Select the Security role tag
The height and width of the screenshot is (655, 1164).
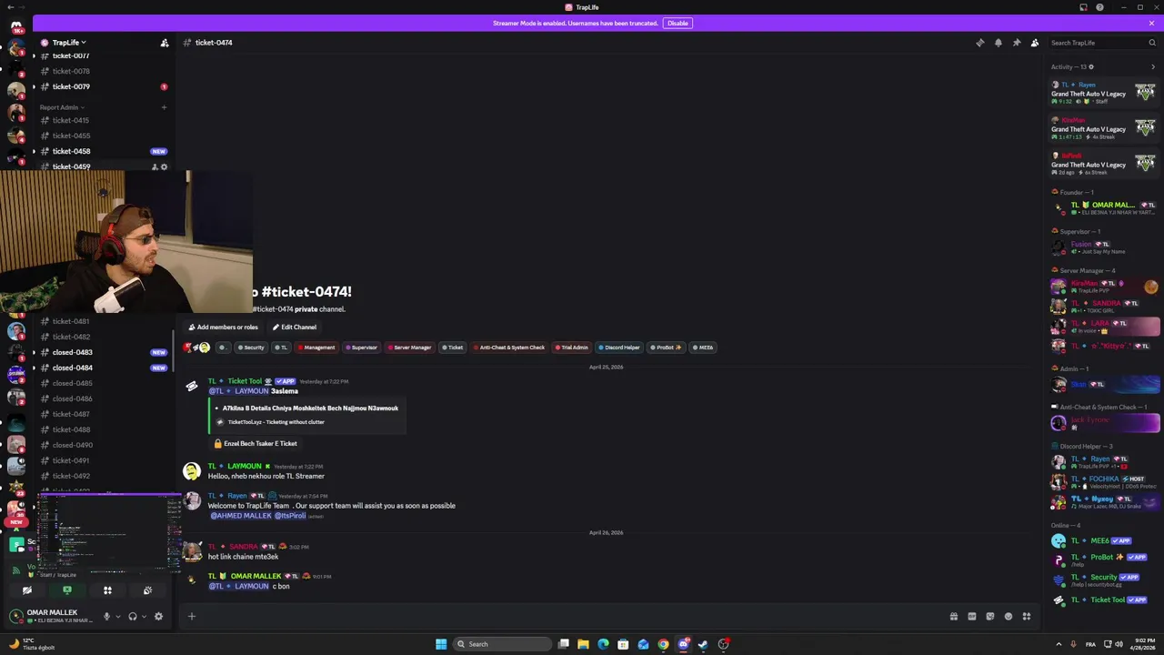click(251, 348)
